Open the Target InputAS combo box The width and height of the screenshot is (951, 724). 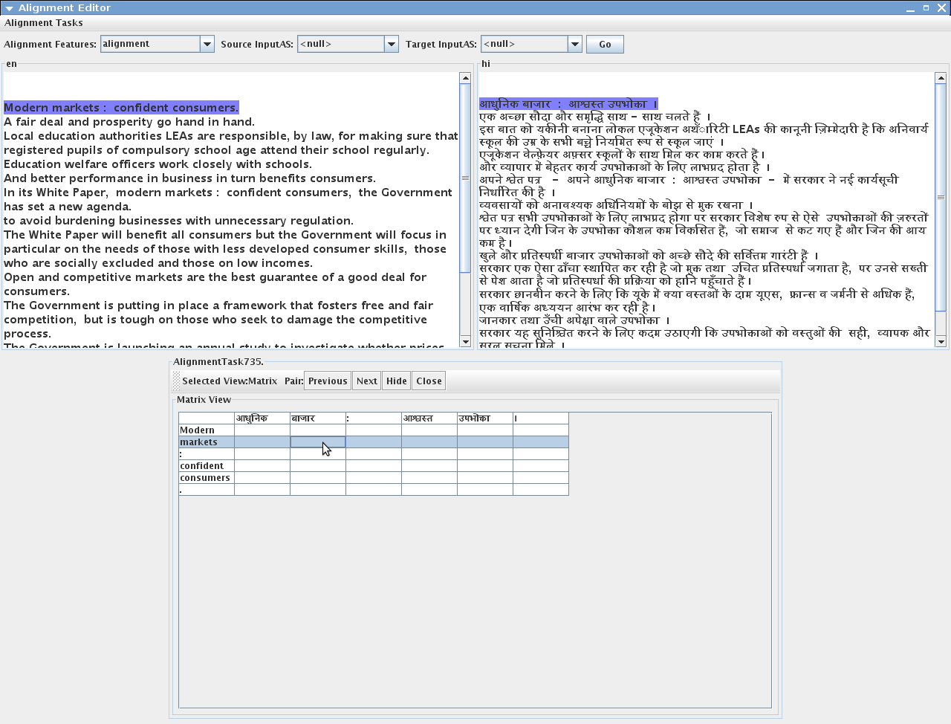tap(574, 45)
